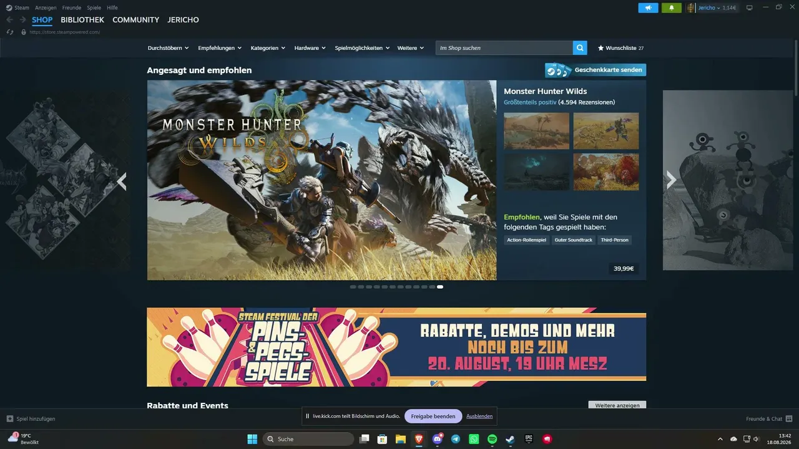This screenshot has height=449, width=799.
Task: Open Freunde & Chat friends icon
Action: 789,418
